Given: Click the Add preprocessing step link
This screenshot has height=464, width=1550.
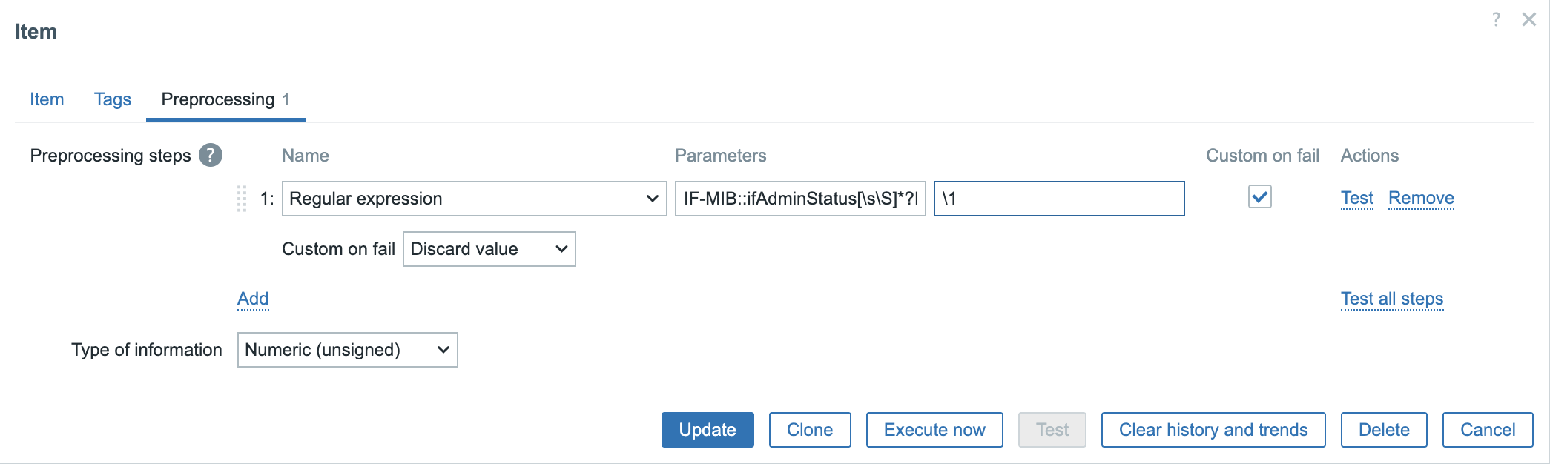Looking at the screenshot, I should click(x=253, y=299).
